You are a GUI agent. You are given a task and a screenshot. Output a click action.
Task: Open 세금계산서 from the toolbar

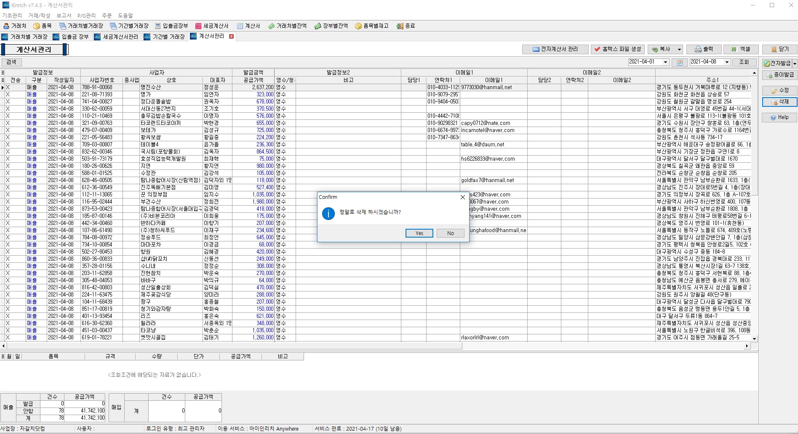[212, 26]
